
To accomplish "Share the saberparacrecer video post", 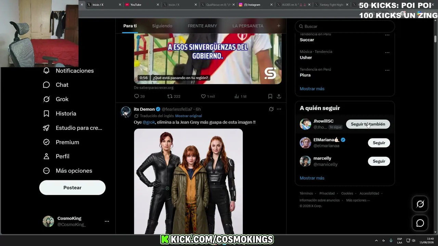I will tap(279, 96).
